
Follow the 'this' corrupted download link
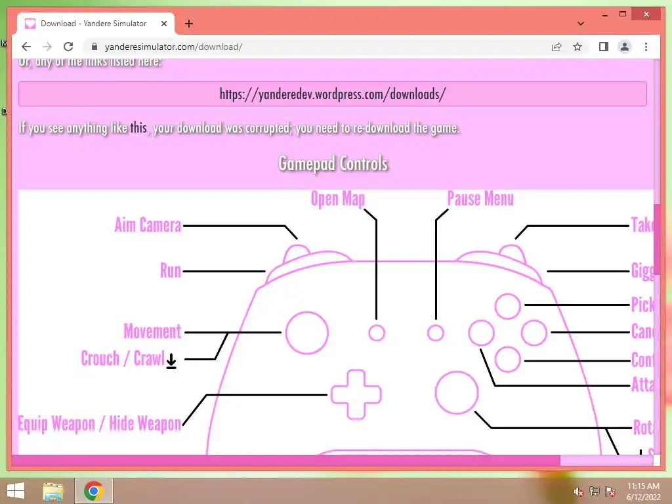[x=138, y=128]
